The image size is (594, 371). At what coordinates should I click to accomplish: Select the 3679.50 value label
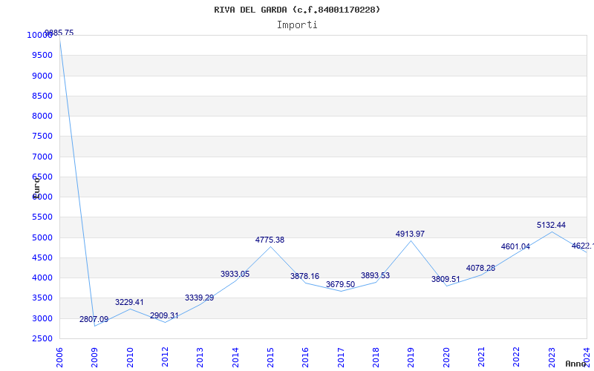[x=341, y=284]
